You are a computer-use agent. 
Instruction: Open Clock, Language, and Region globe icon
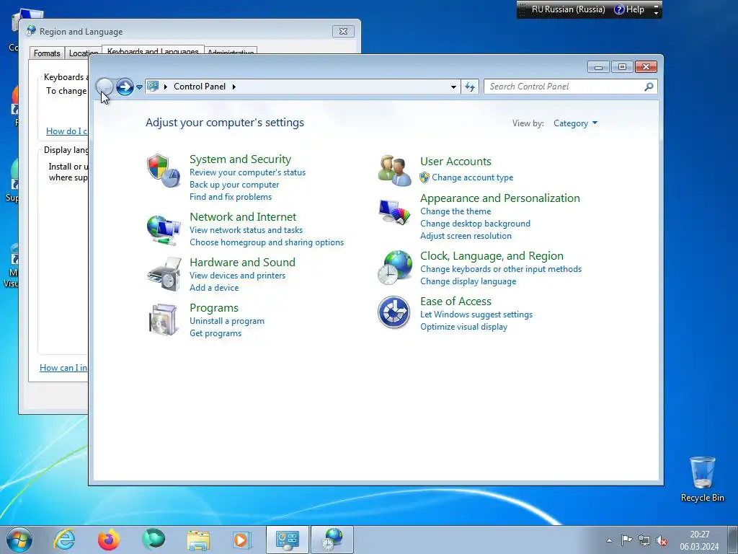[394, 268]
